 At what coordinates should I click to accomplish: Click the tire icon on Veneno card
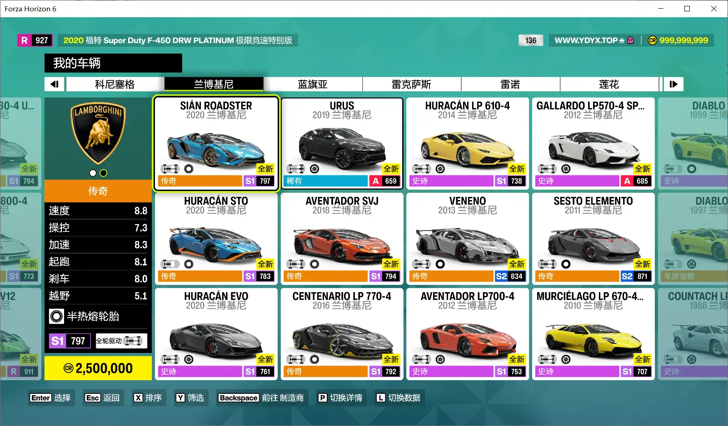440,264
